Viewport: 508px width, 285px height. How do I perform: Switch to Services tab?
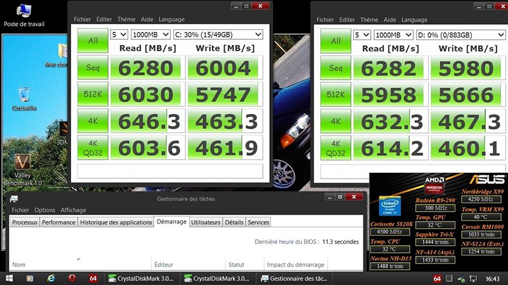tap(258, 222)
